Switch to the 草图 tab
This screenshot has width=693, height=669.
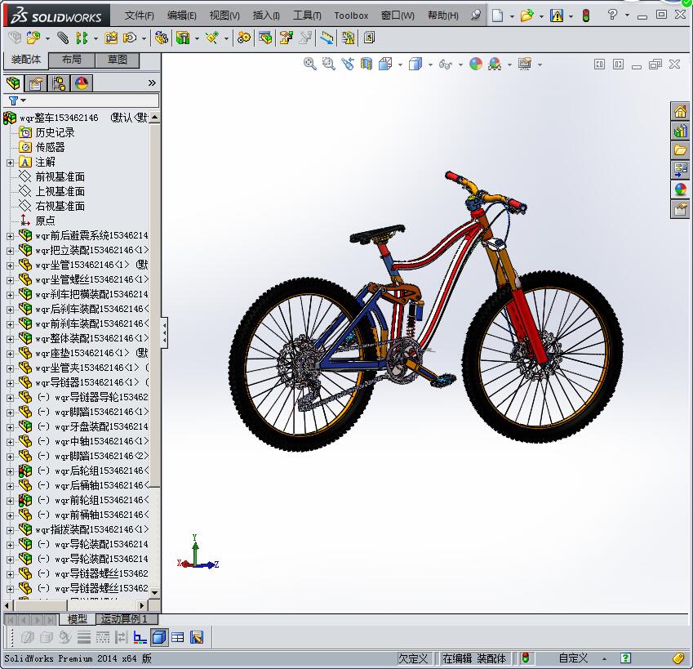(x=118, y=60)
